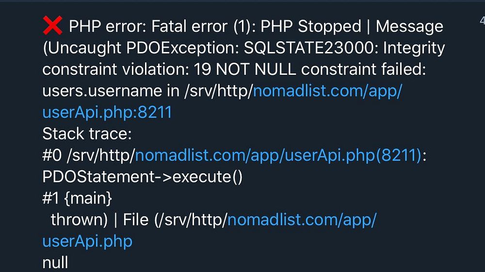Click the '#1 {main}' stack frame line

pos(77,198)
